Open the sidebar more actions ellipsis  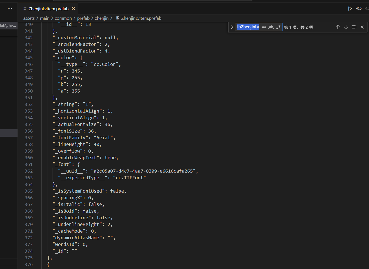click(10, 9)
